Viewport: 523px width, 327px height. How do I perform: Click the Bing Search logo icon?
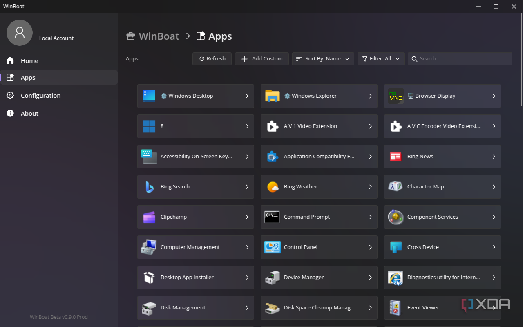tap(150, 187)
